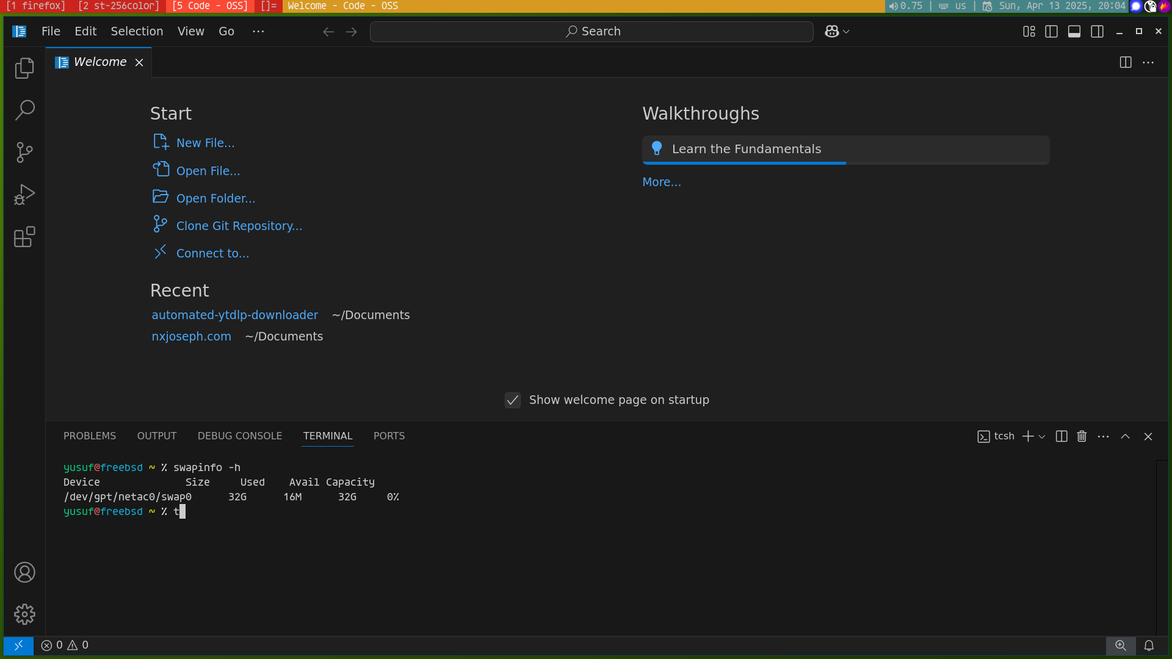Screen dimensions: 1172x659
Task: Go forward with the navigation arrow
Action: 351,32
